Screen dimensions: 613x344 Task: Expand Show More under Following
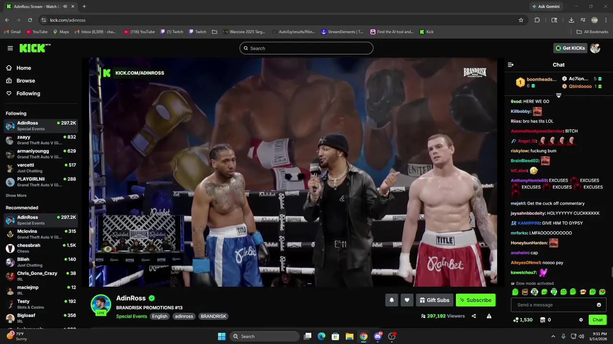pyautogui.click(x=16, y=195)
